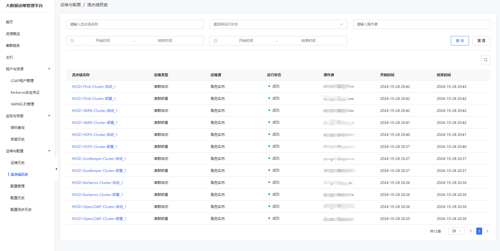
Task: Open MOZI-Kerberos-Cluster-部署_1 pipeline link
Action: [x=98, y=194]
